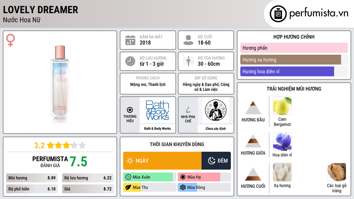Click the calendar icon beside Năm ra mắt
Screen dimensions: 354x199
click(x=130, y=40)
